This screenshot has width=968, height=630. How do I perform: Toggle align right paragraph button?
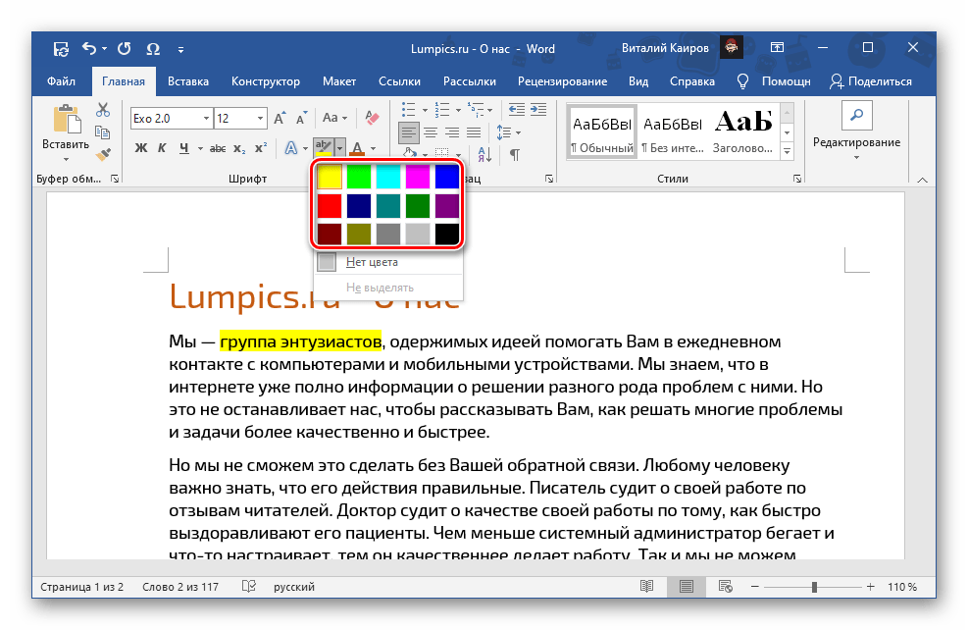(x=452, y=132)
